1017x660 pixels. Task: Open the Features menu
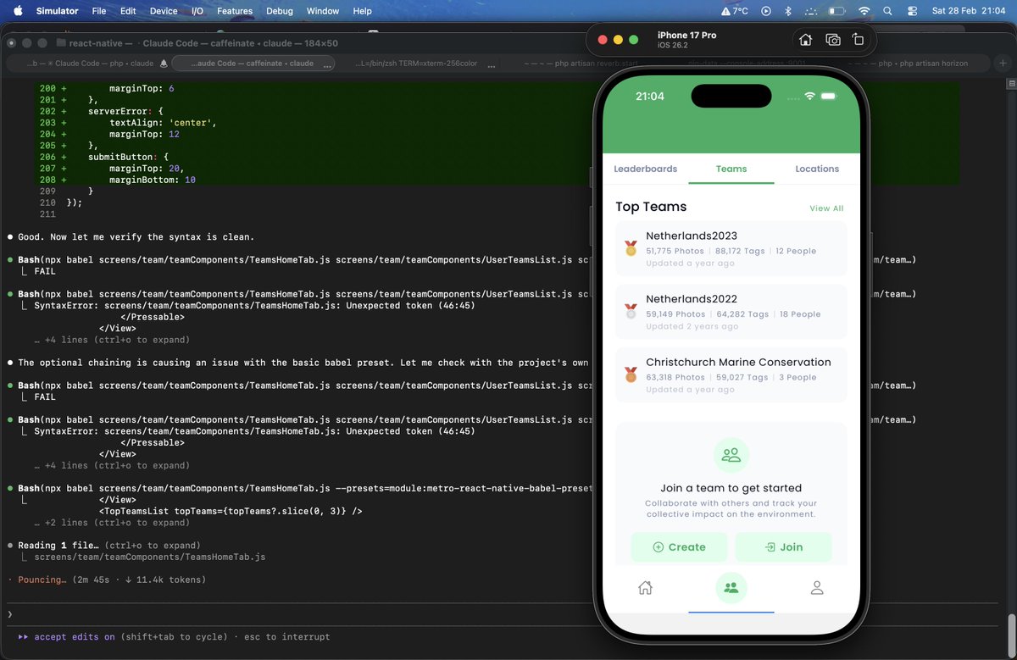click(x=235, y=11)
